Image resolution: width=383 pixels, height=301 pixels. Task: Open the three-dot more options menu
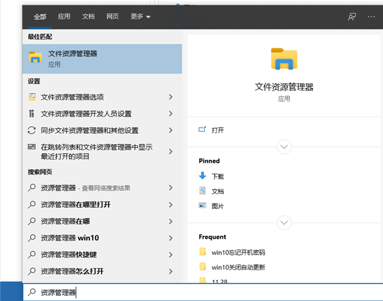click(x=371, y=16)
